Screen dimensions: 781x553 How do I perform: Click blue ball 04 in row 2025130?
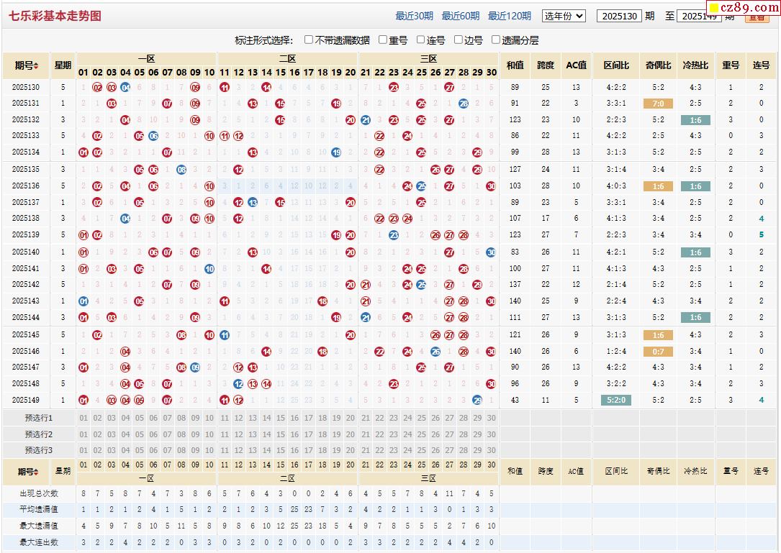[x=125, y=88]
